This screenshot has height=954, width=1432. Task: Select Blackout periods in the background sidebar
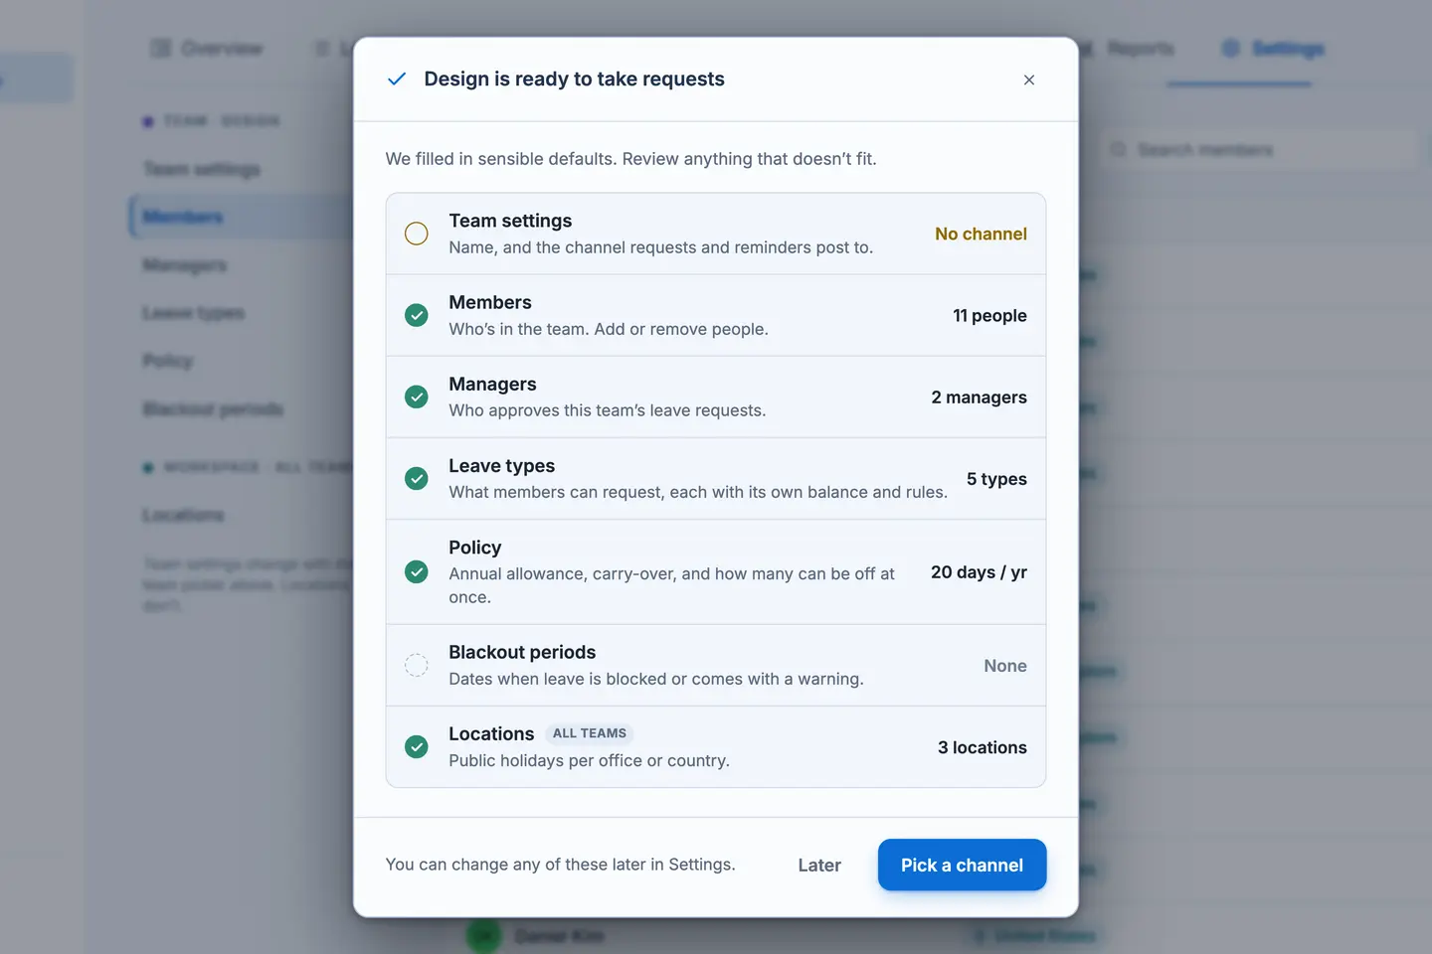(213, 408)
